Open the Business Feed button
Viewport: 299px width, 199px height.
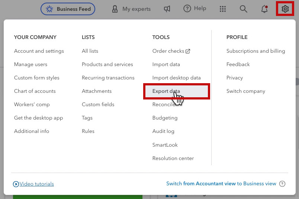(68, 9)
